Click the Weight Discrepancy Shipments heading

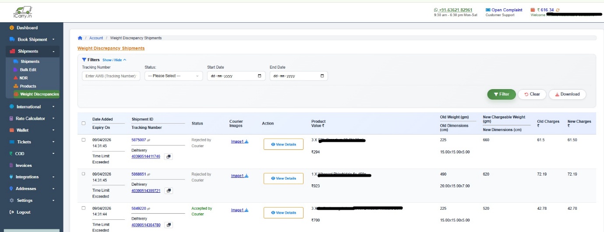[111, 48]
